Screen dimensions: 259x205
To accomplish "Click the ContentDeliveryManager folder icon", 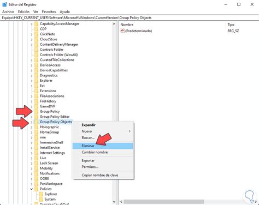I will 37,44.
